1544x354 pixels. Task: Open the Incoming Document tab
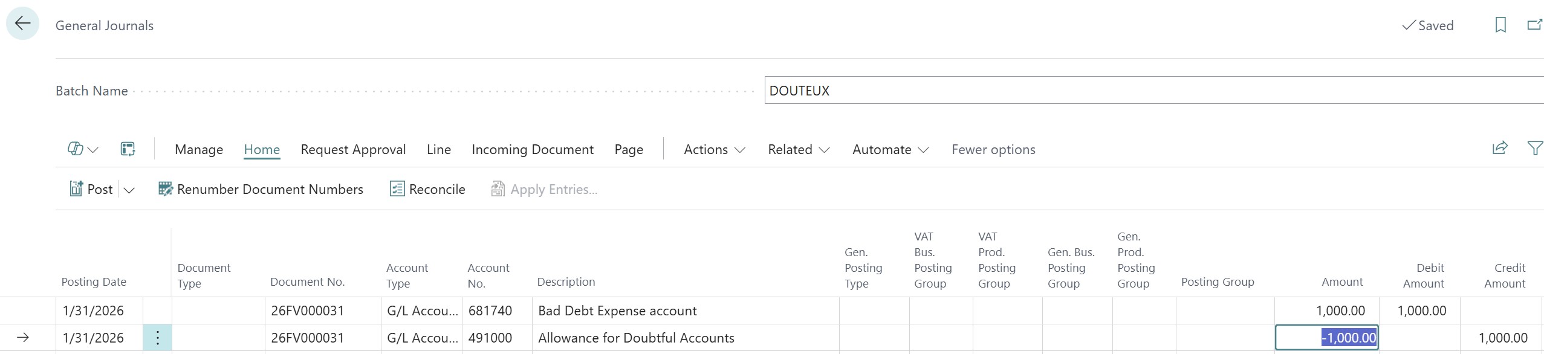(x=532, y=149)
